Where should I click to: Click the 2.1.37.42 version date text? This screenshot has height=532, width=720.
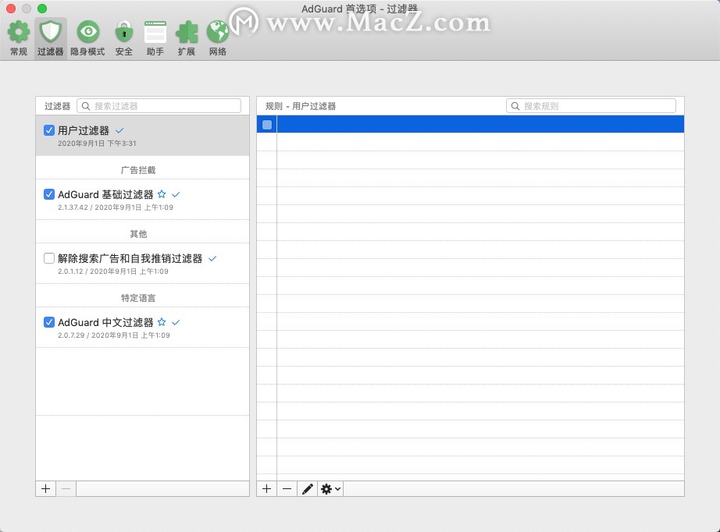click(x=116, y=207)
